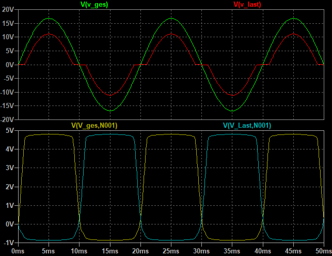Click the 2V label on lower plot axis

[10, 187]
